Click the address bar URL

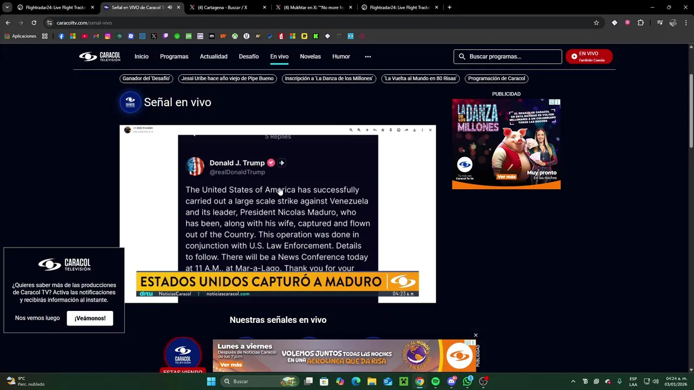tap(84, 23)
